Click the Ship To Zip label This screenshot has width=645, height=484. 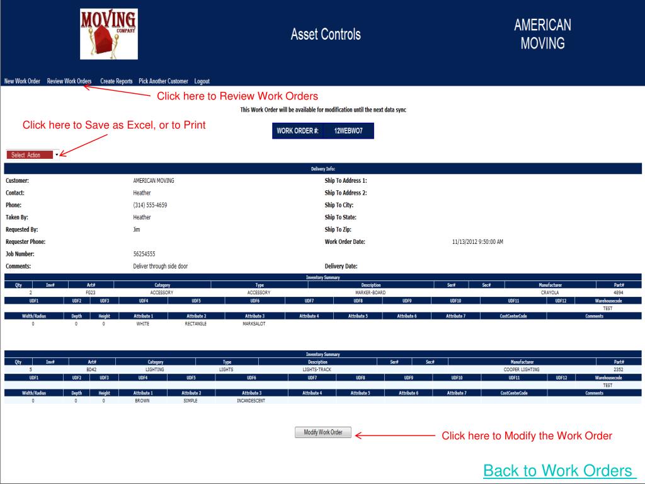pyautogui.click(x=338, y=229)
